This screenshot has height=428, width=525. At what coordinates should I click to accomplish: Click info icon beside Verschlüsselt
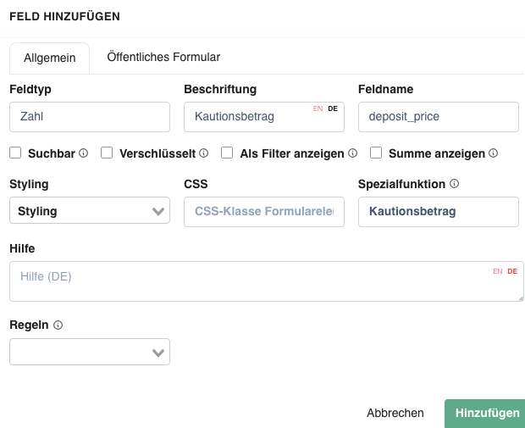point(203,153)
